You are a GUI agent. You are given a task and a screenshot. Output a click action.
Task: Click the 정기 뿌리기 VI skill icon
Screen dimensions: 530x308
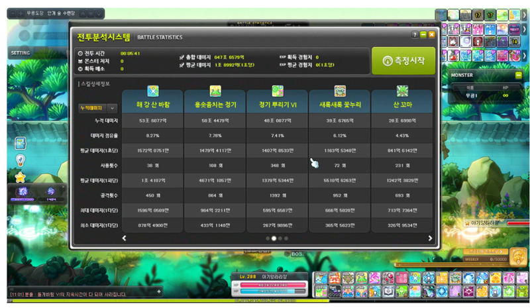pos(278,91)
